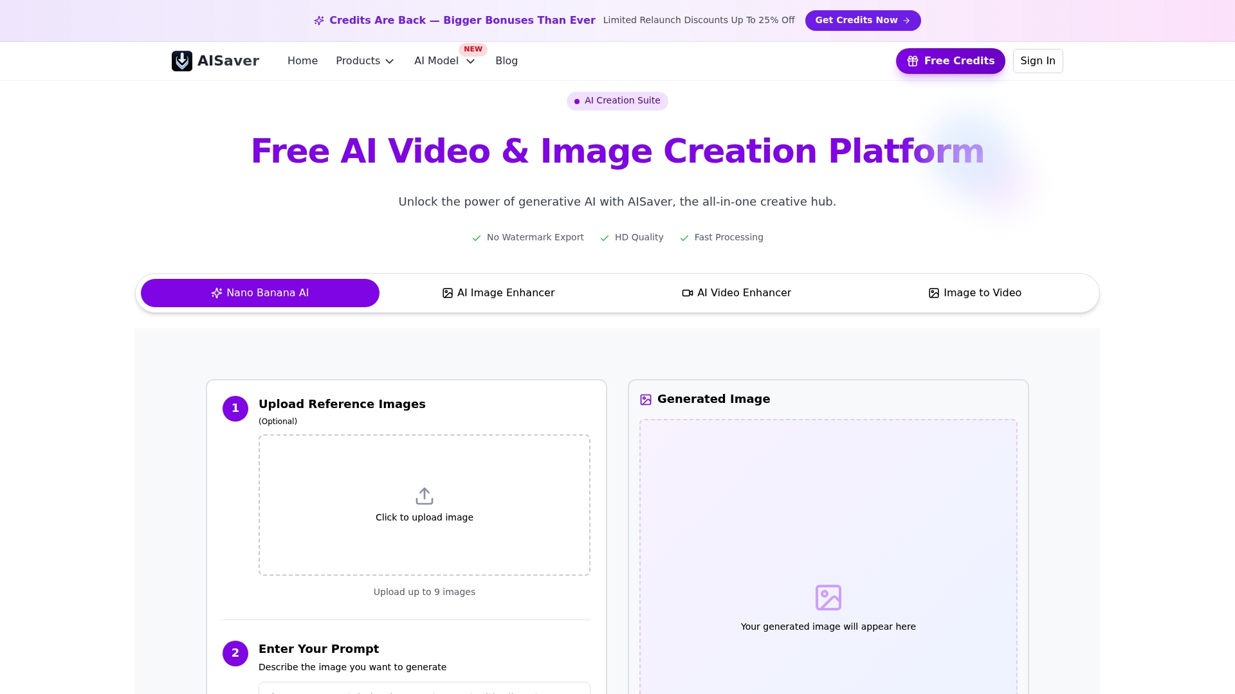Click the NEW badge on AI Model

[473, 49]
